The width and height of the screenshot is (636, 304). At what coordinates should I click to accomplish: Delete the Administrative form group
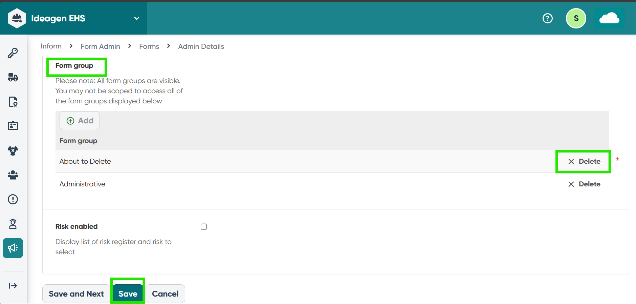point(584,184)
